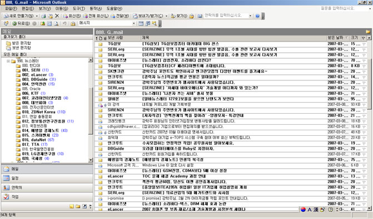Image resolution: width=373 pixels, height=219 pixels.
Task: Click the Print Preview toolbar icon
Action: click(x=56, y=23)
